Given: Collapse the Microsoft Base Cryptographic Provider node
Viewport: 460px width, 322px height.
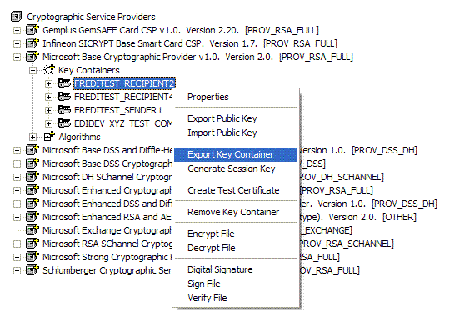Looking at the screenshot, I should click(x=17, y=57).
